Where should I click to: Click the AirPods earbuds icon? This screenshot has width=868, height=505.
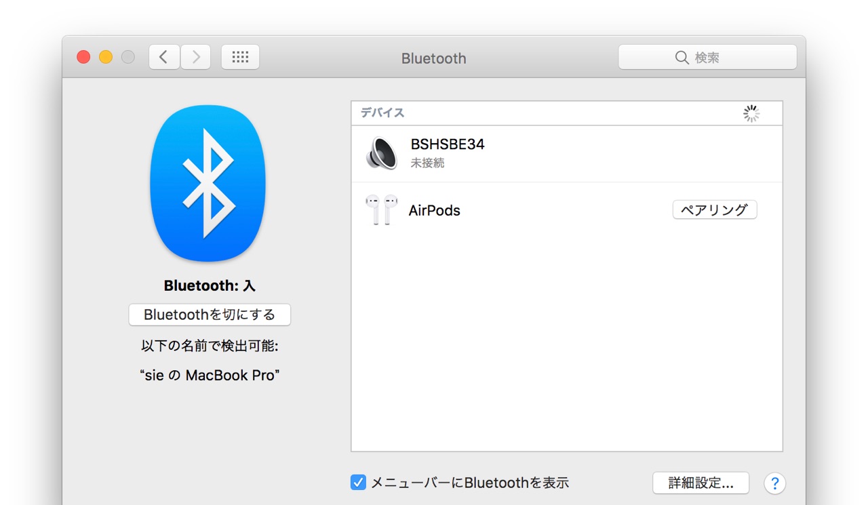[x=381, y=210]
